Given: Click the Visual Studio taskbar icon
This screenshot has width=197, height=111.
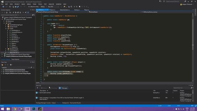Looking at the screenshot, I should tap(27, 109).
